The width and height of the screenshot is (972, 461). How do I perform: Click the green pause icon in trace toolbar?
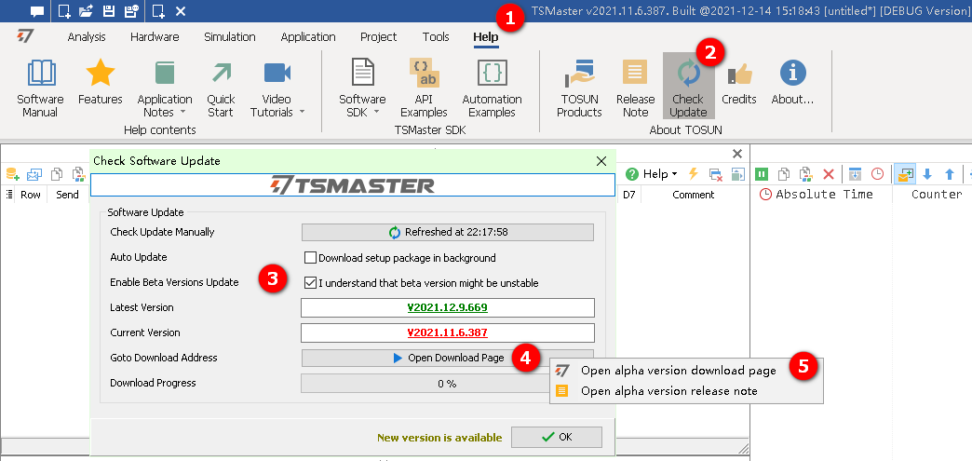click(x=762, y=174)
